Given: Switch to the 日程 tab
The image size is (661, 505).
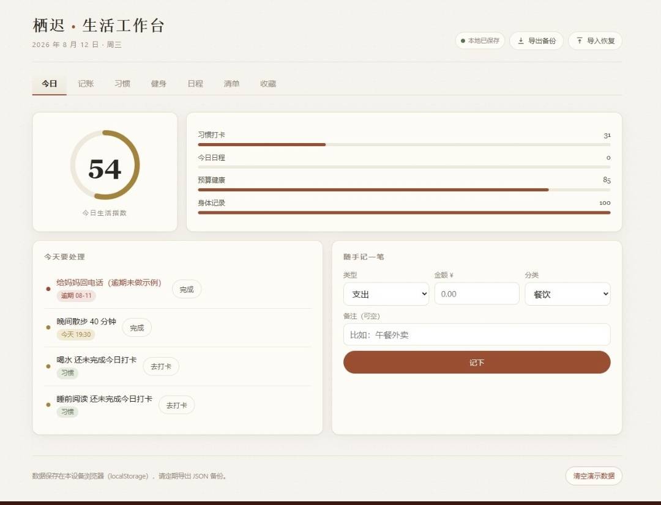Looking at the screenshot, I should [x=195, y=83].
